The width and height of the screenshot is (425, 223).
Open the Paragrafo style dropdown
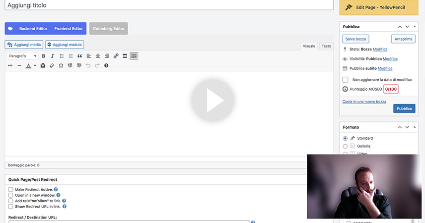[22, 56]
